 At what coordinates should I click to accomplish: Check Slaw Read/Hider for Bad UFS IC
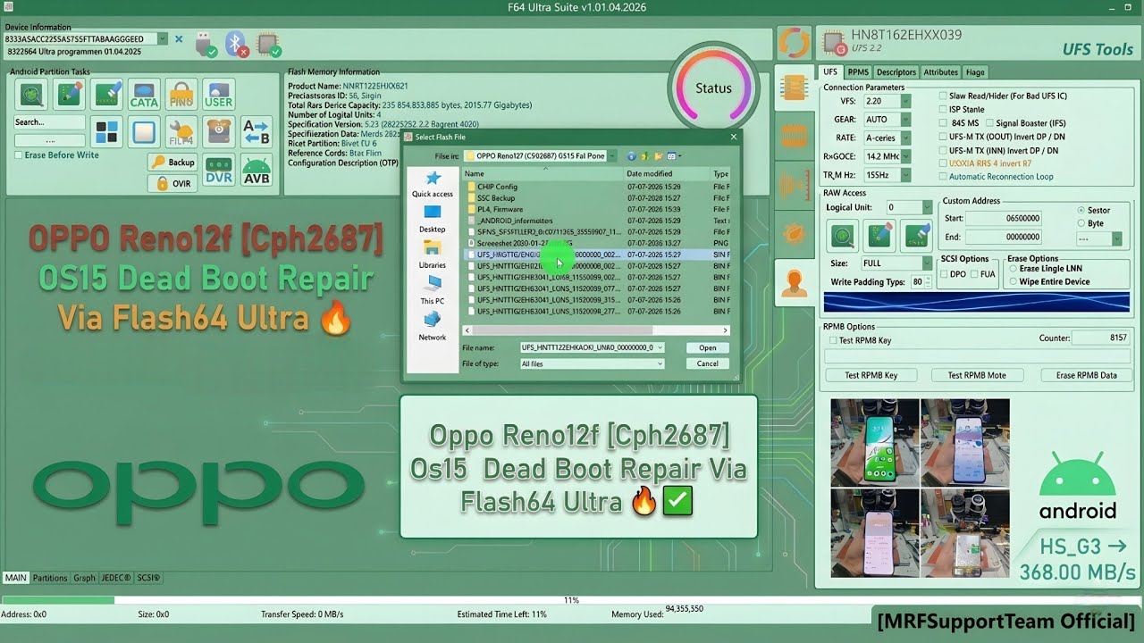944,96
